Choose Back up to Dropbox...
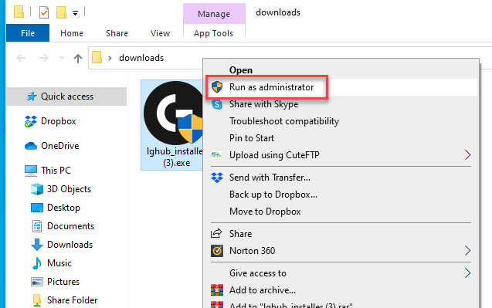 point(273,195)
